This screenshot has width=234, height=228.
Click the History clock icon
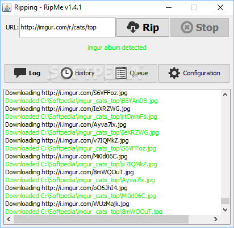[x=66, y=73]
